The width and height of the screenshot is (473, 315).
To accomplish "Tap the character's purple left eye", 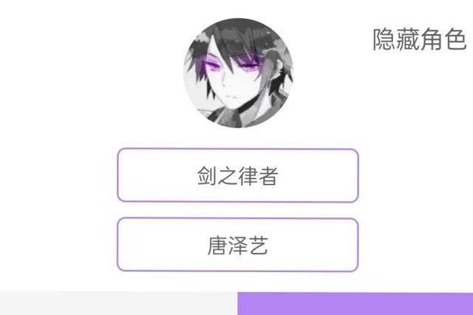I will click(211, 66).
